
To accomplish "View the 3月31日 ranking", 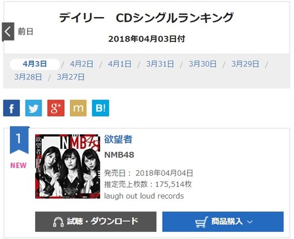I will (x=160, y=64).
